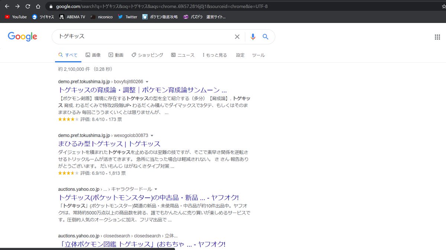Reload the page with the refresh icon
This screenshot has width=446, height=250.
28,6
